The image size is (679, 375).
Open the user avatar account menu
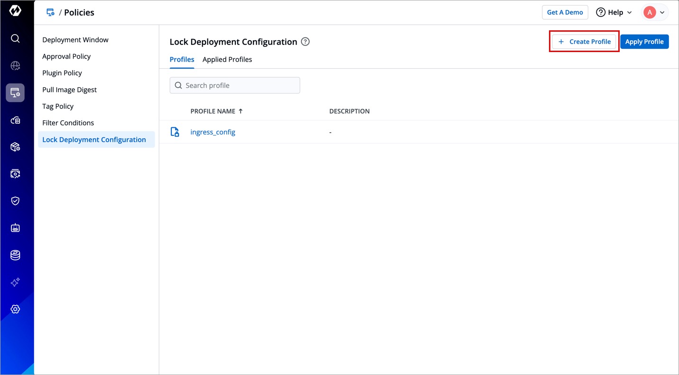click(655, 12)
